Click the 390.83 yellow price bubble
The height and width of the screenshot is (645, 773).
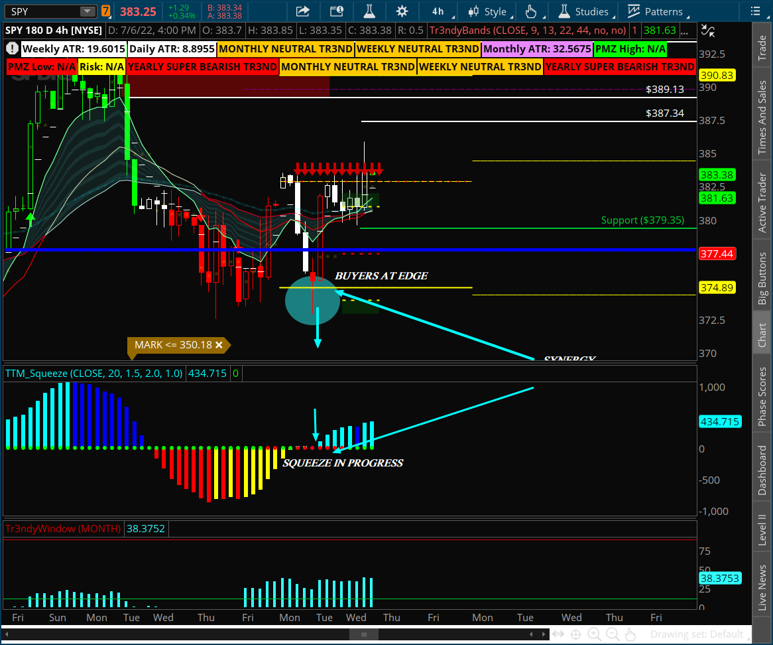(717, 75)
